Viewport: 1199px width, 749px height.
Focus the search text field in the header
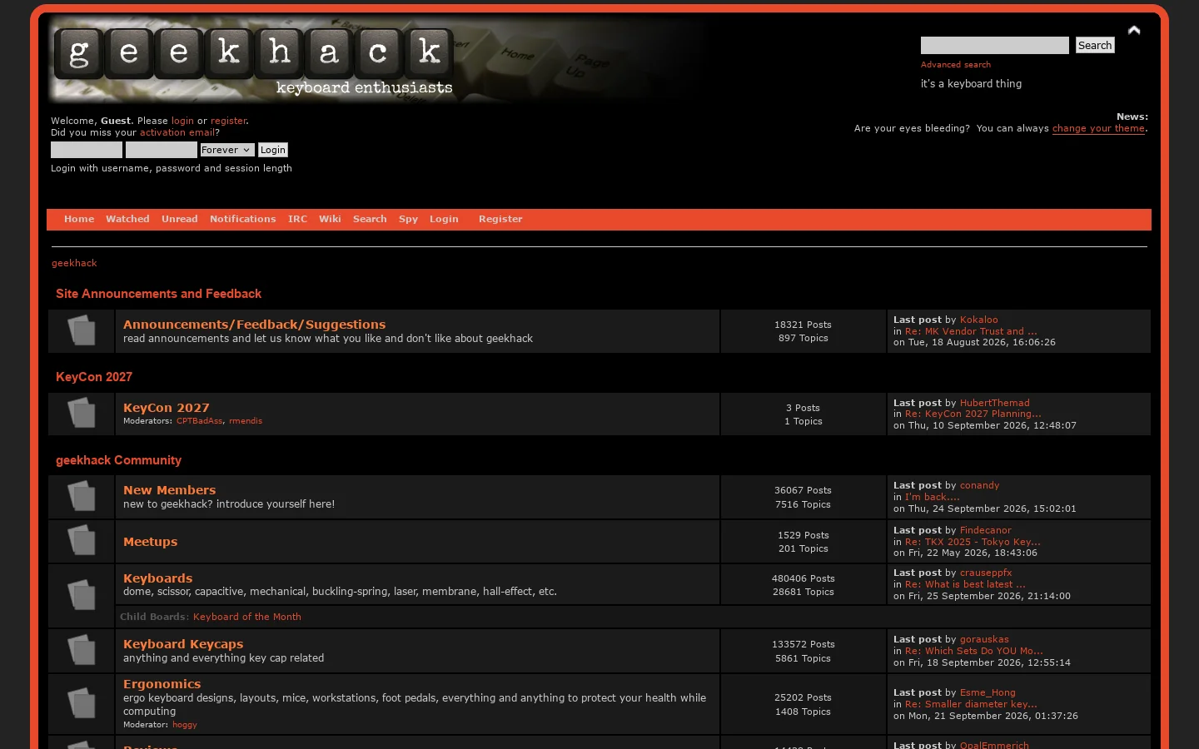point(995,45)
